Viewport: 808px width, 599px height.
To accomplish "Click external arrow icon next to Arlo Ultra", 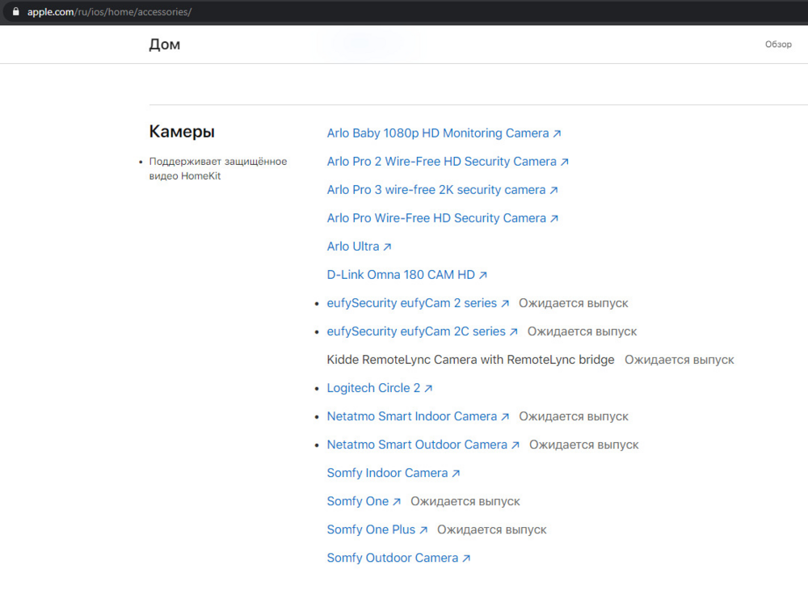I will [387, 247].
